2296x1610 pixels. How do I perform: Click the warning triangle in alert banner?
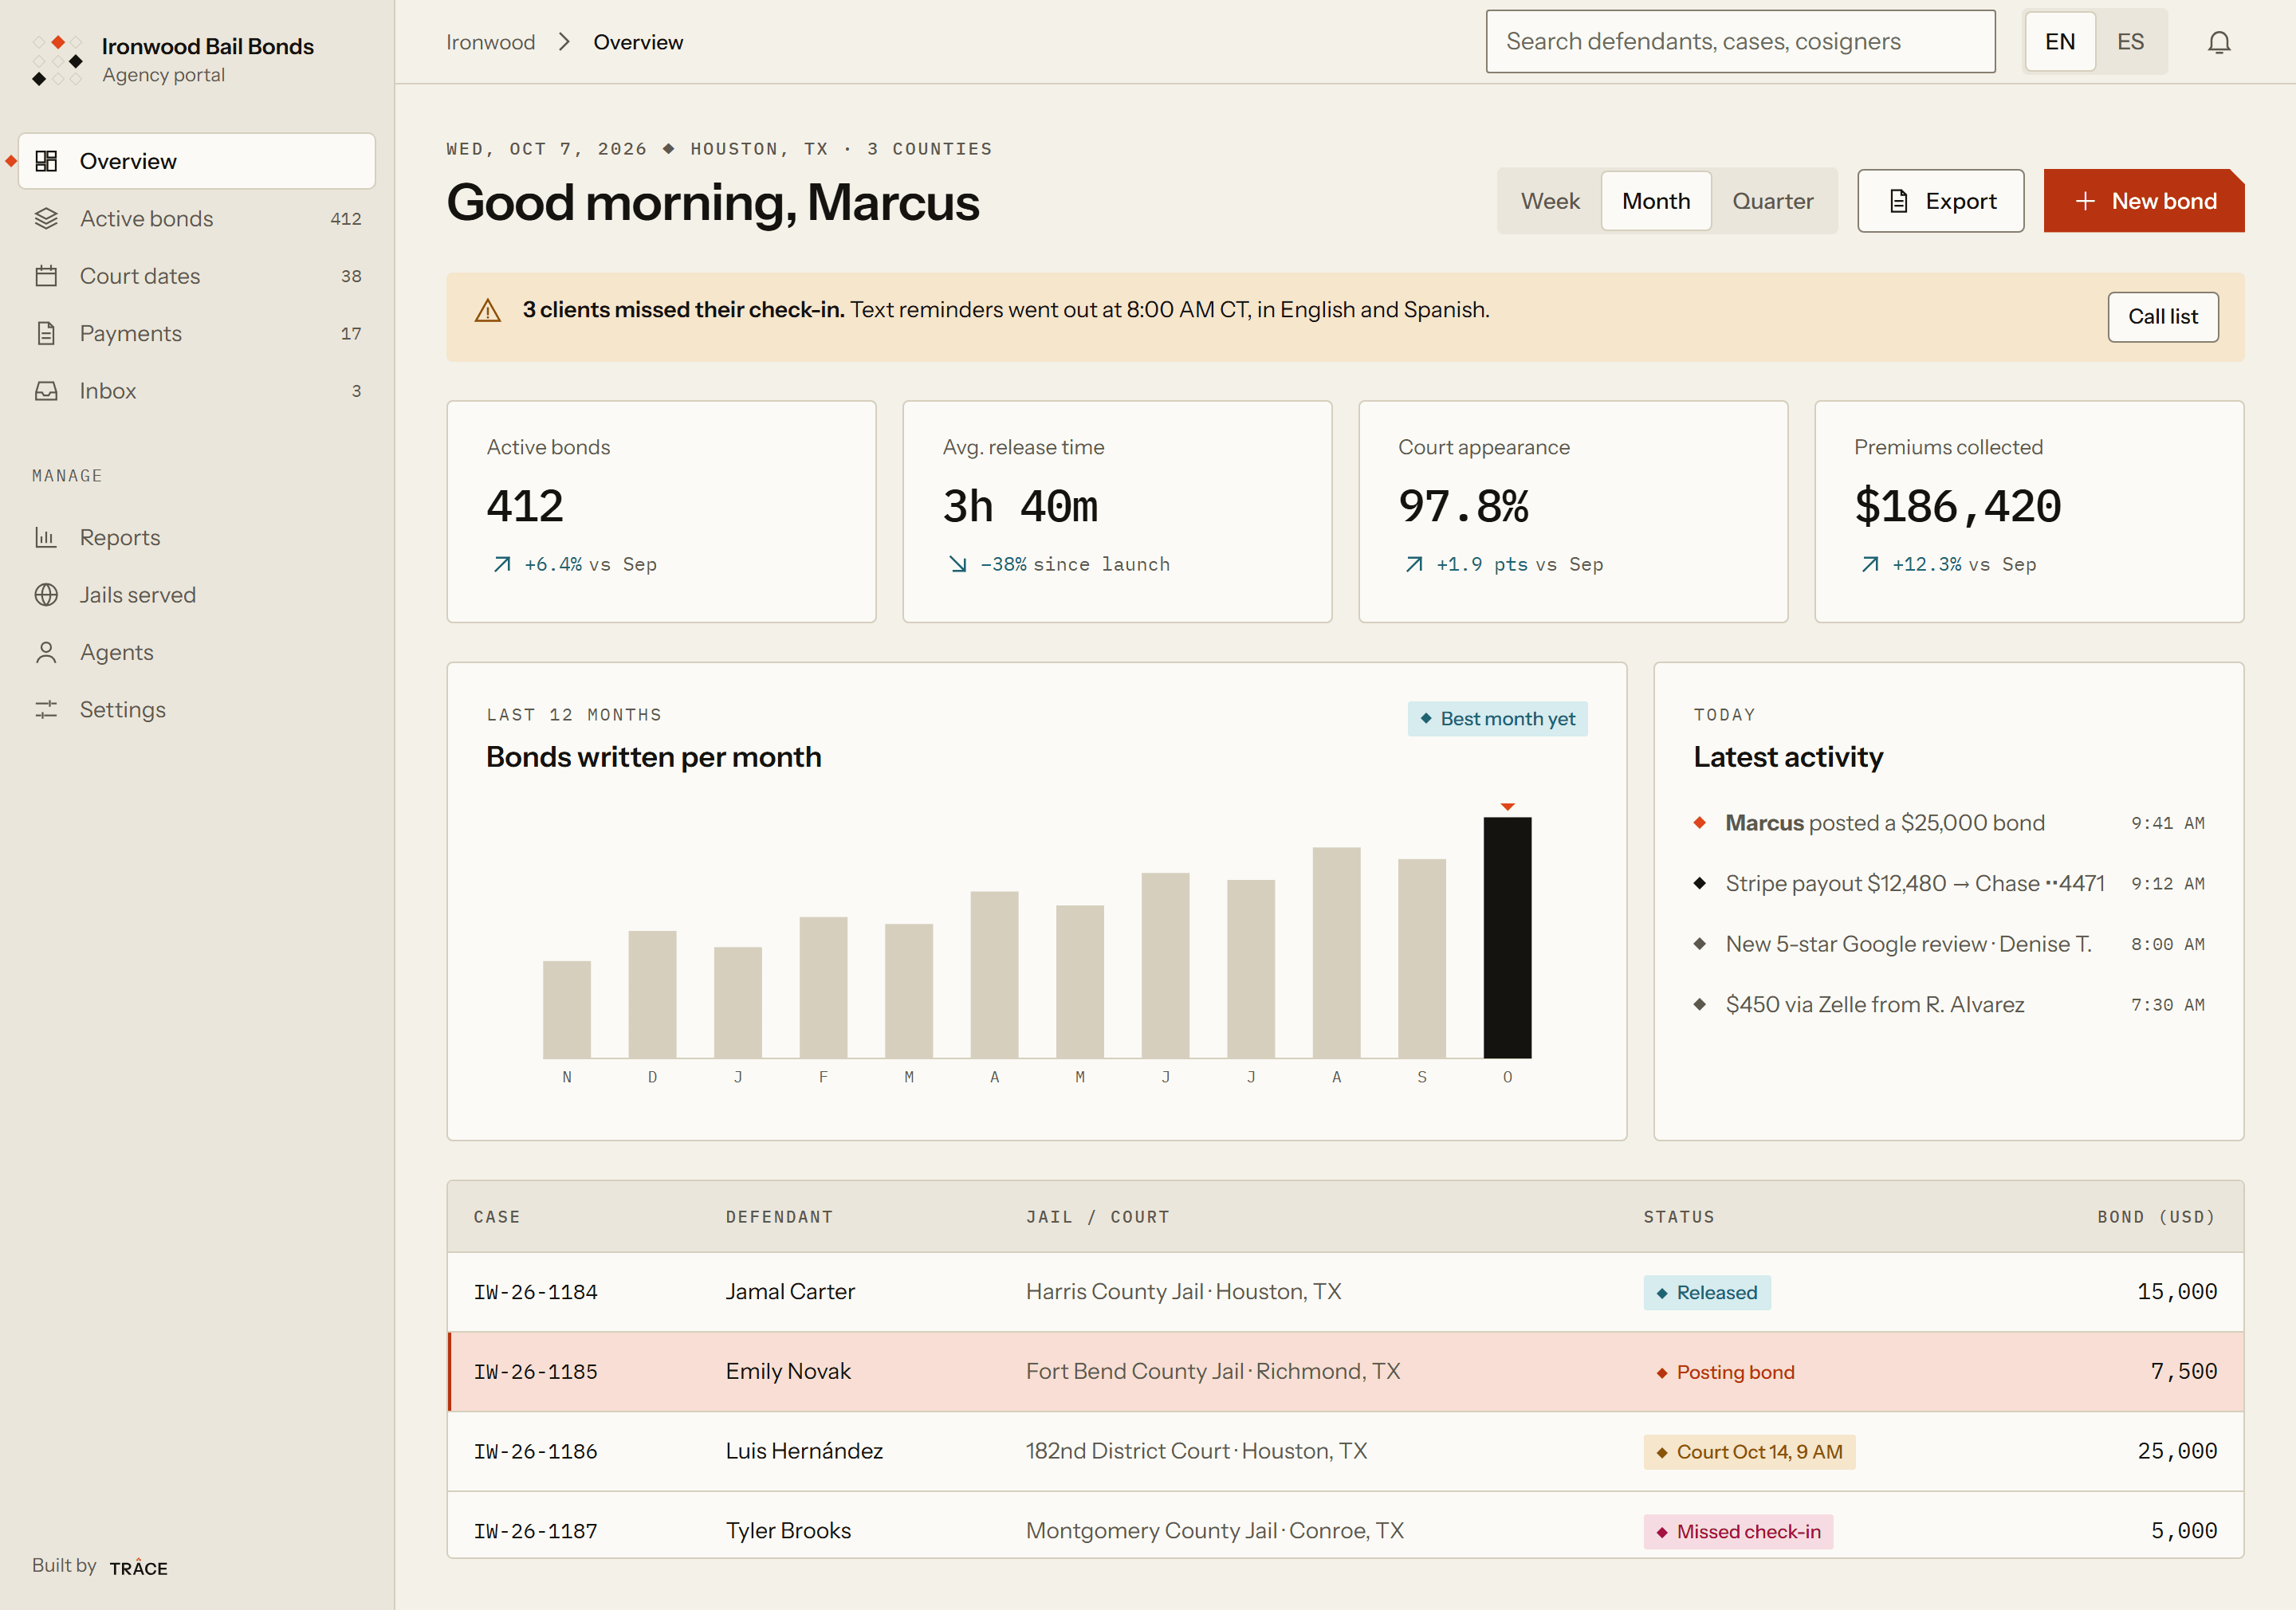[488, 310]
